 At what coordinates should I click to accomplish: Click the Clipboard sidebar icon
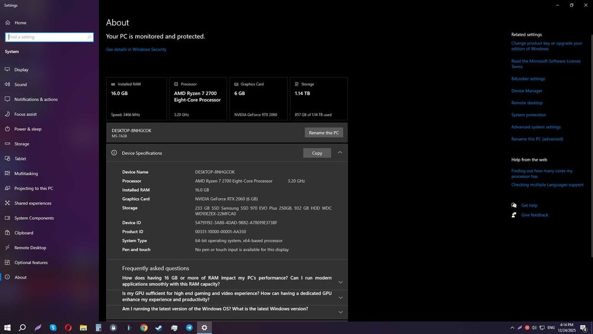[x=7, y=233]
